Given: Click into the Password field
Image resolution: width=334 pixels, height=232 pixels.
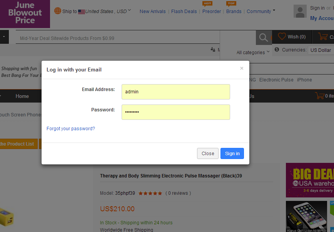Looking at the screenshot, I should (176, 112).
